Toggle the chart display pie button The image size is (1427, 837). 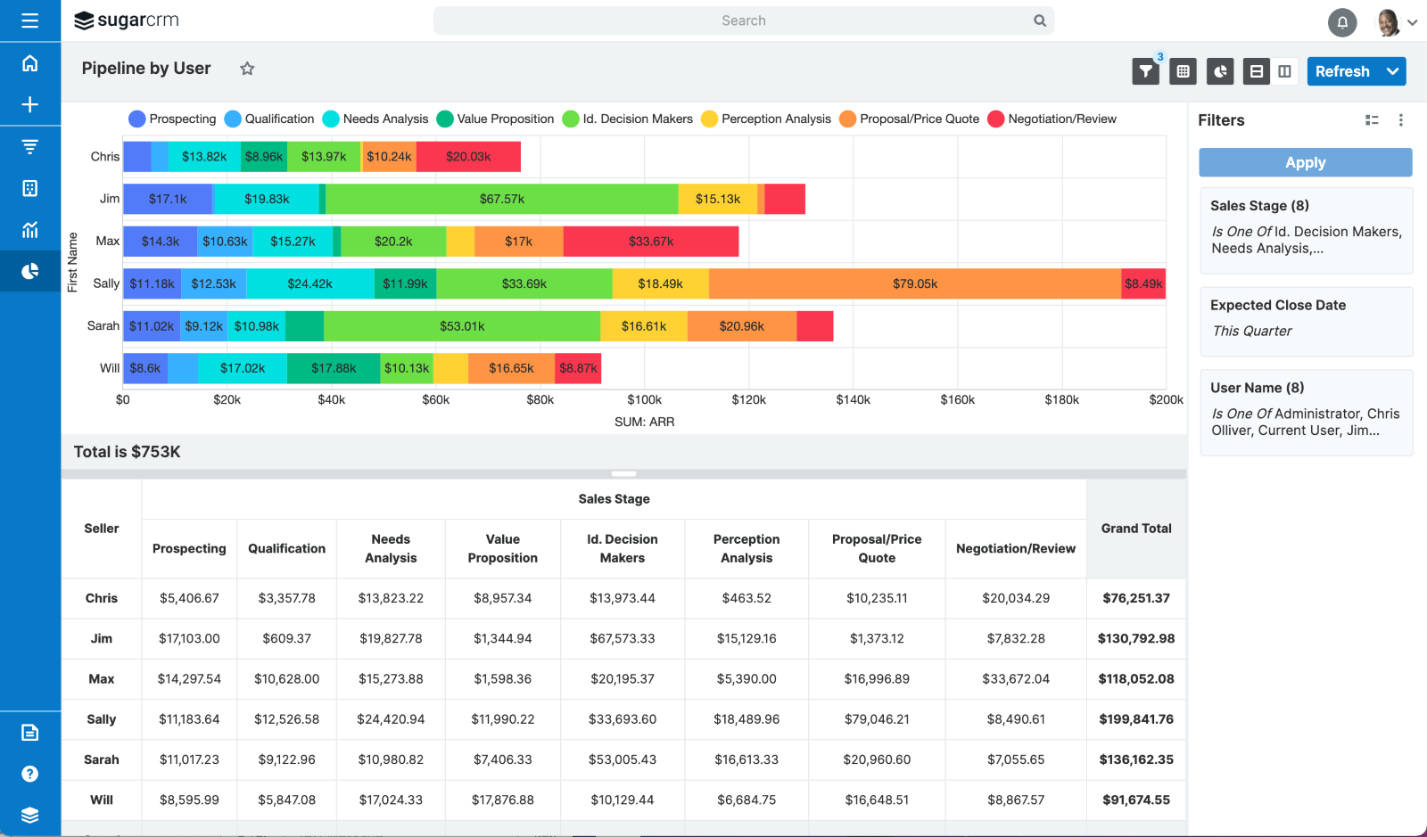pyautogui.click(x=1219, y=71)
